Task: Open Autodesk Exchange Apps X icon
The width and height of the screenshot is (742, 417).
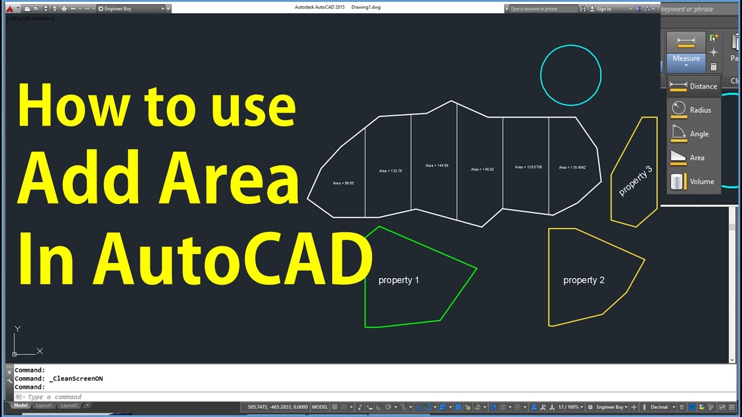Action: click(x=638, y=9)
